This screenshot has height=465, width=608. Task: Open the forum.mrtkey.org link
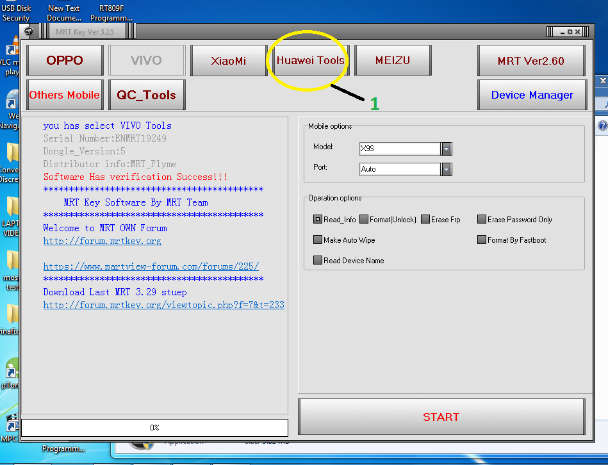click(102, 241)
